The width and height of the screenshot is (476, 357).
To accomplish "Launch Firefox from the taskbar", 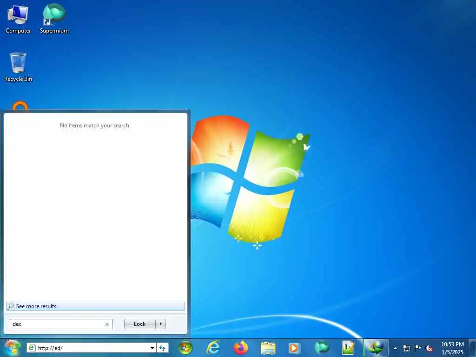I will 241,348.
